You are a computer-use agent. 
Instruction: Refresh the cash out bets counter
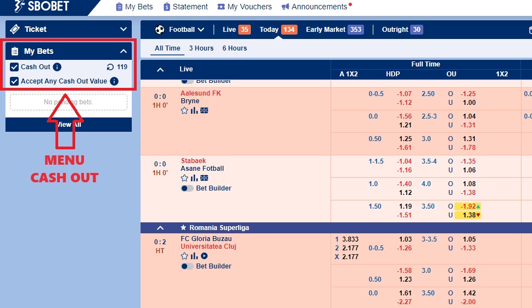pos(110,67)
